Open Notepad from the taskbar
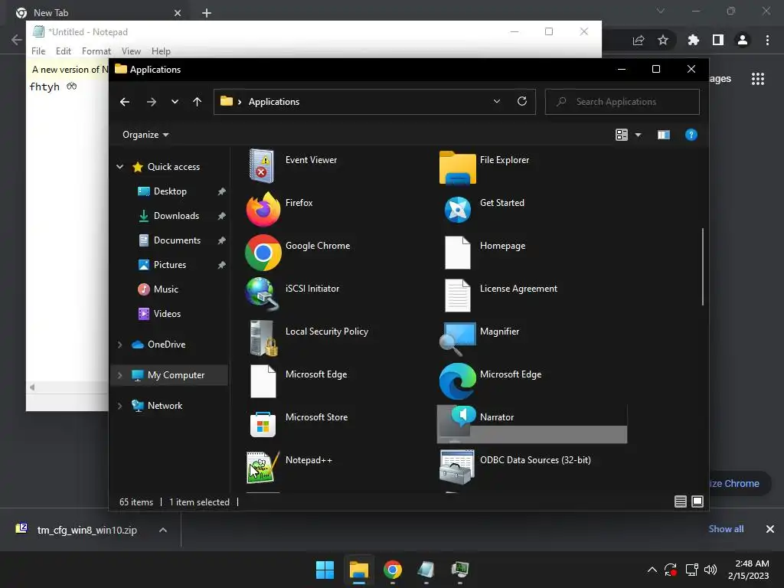Image resolution: width=784 pixels, height=588 pixels. point(426,570)
